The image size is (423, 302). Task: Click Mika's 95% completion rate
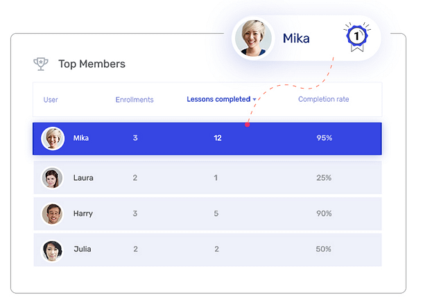point(324,139)
